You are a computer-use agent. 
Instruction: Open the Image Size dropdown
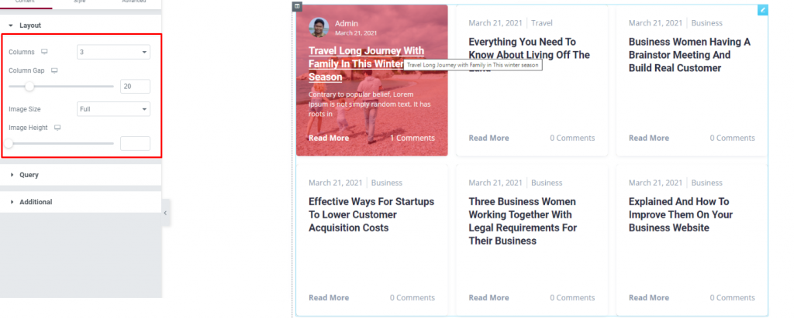113,108
